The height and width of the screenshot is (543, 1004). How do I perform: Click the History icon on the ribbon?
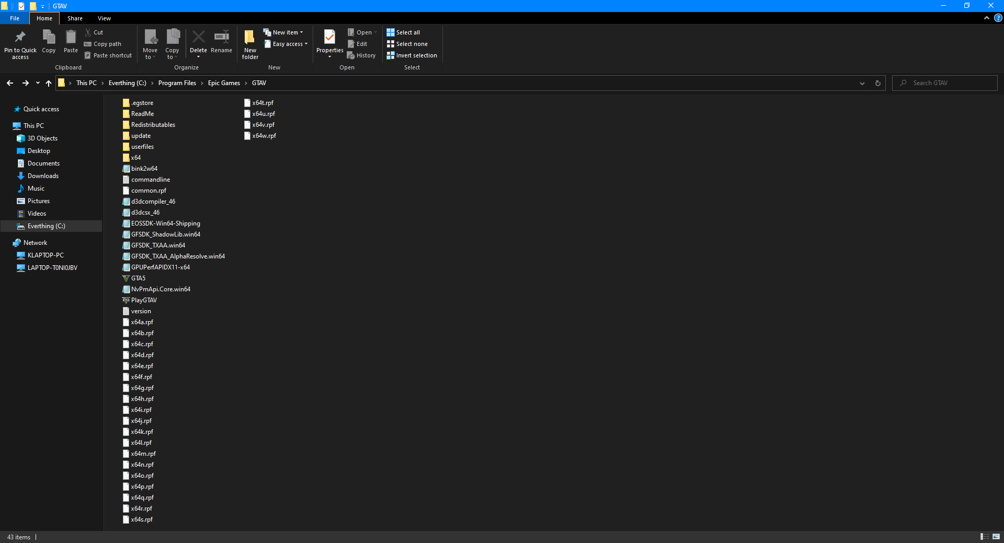[361, 55]
